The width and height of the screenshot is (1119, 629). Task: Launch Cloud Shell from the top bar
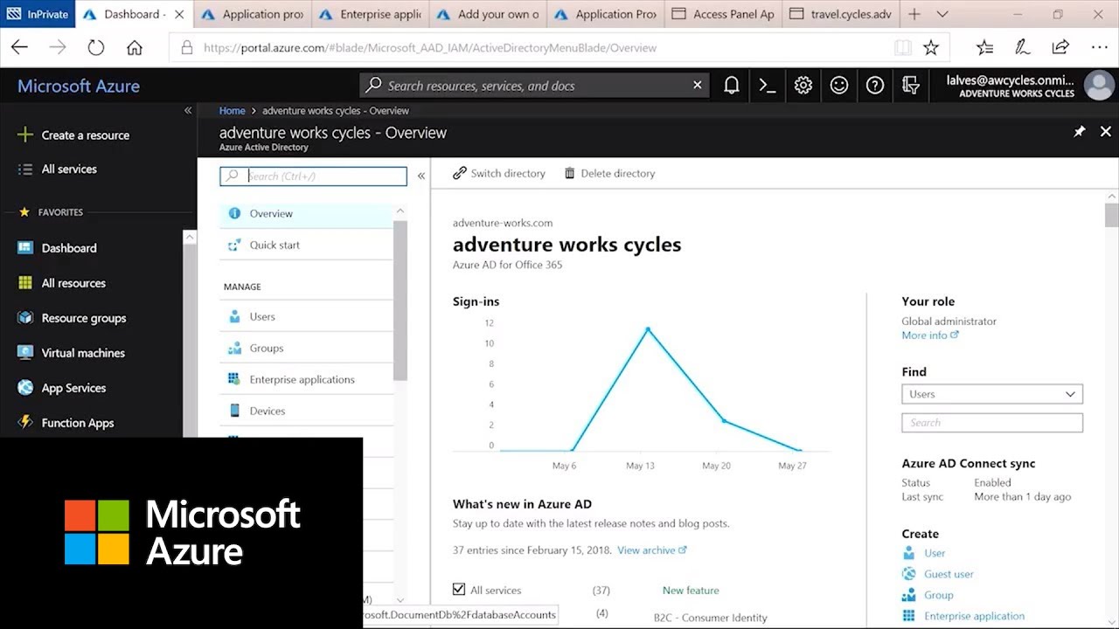[768, 85]
